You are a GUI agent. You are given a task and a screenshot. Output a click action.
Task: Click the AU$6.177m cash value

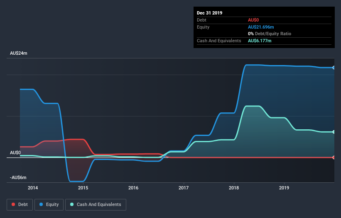(260, 41)
